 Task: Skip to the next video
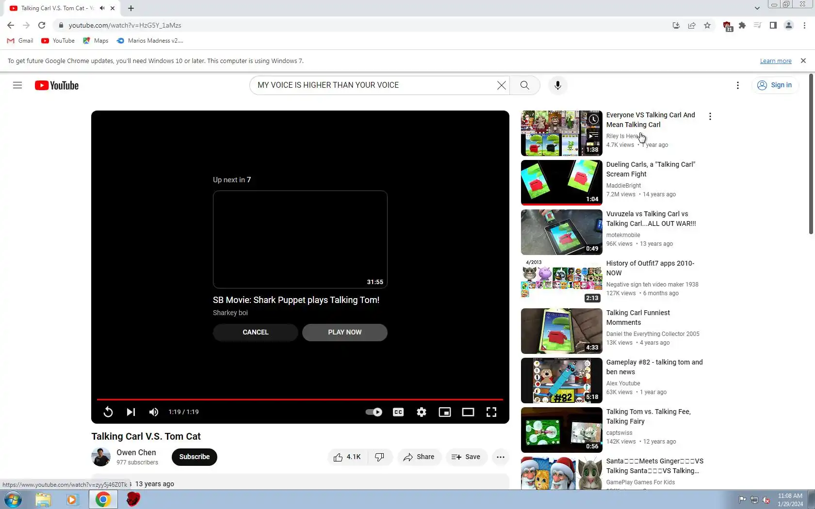130,412
